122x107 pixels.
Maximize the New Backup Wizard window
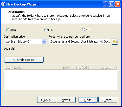(112, 4)
